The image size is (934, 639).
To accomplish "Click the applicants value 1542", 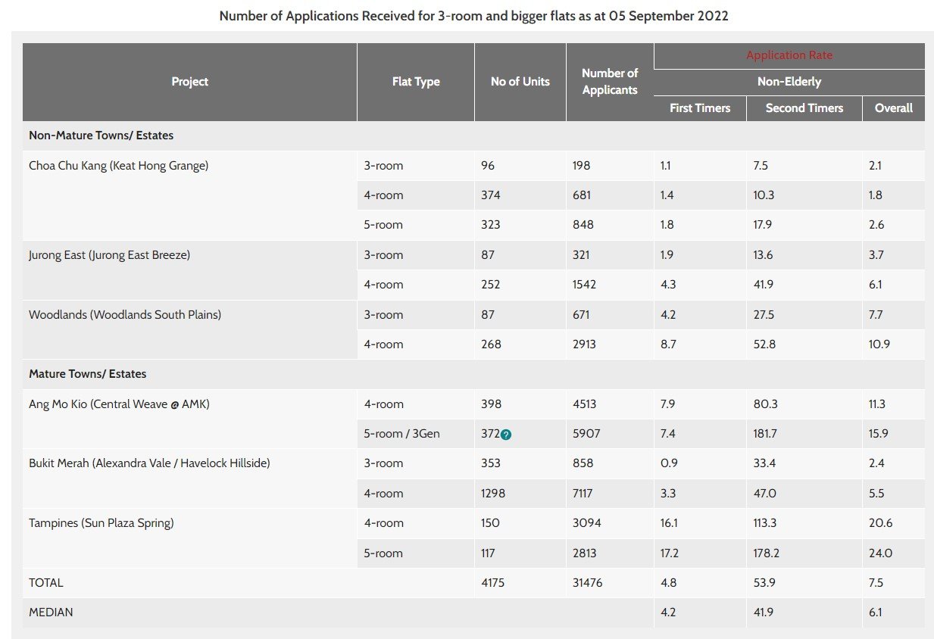I will 584,285.
